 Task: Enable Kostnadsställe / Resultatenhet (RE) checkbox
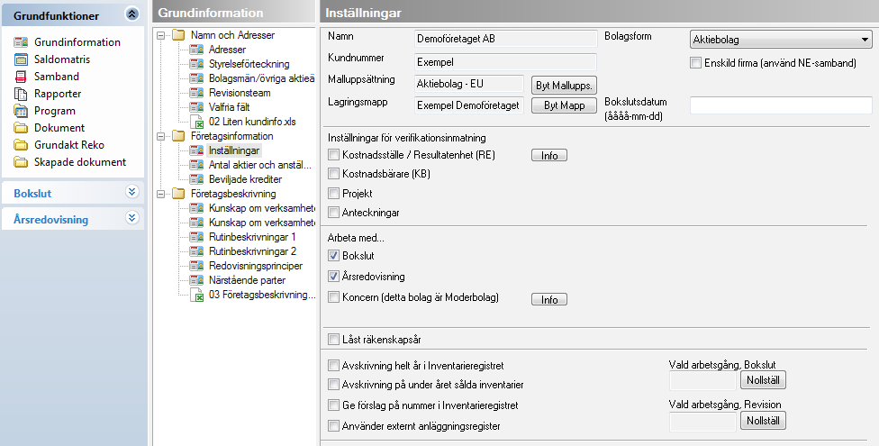[333, 155]
